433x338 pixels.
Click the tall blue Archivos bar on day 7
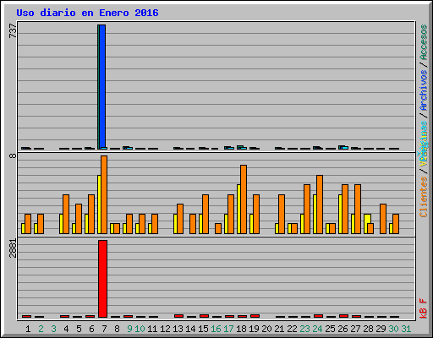click(102, 87)
